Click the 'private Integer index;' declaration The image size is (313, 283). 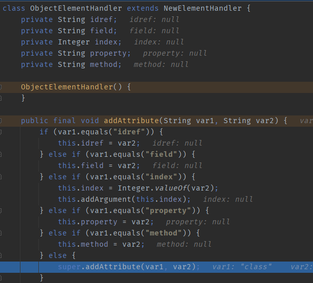(x=71, y=42)
